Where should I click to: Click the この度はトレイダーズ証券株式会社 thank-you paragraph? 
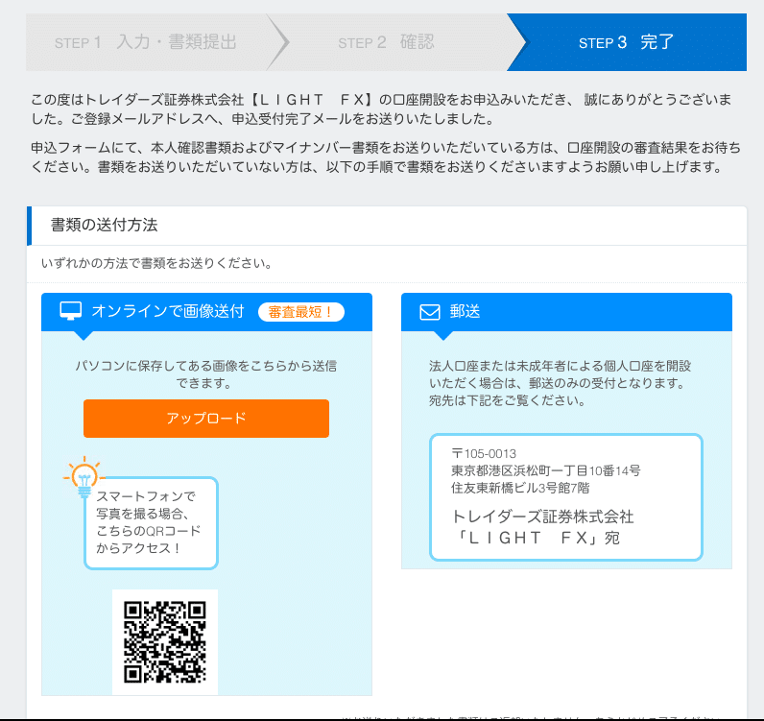point(381,109)
